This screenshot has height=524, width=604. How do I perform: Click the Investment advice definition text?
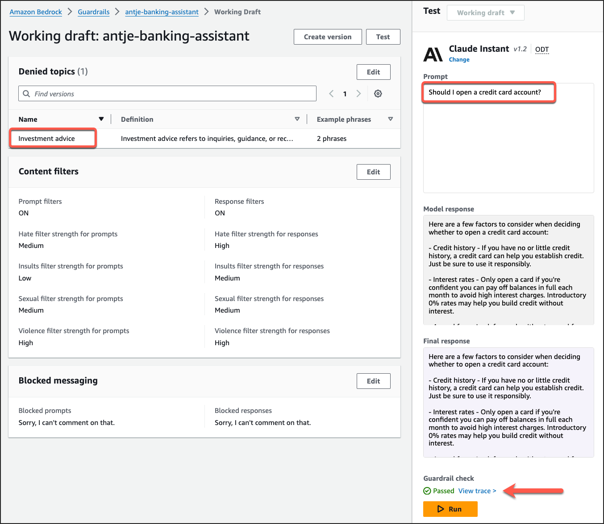207,139
